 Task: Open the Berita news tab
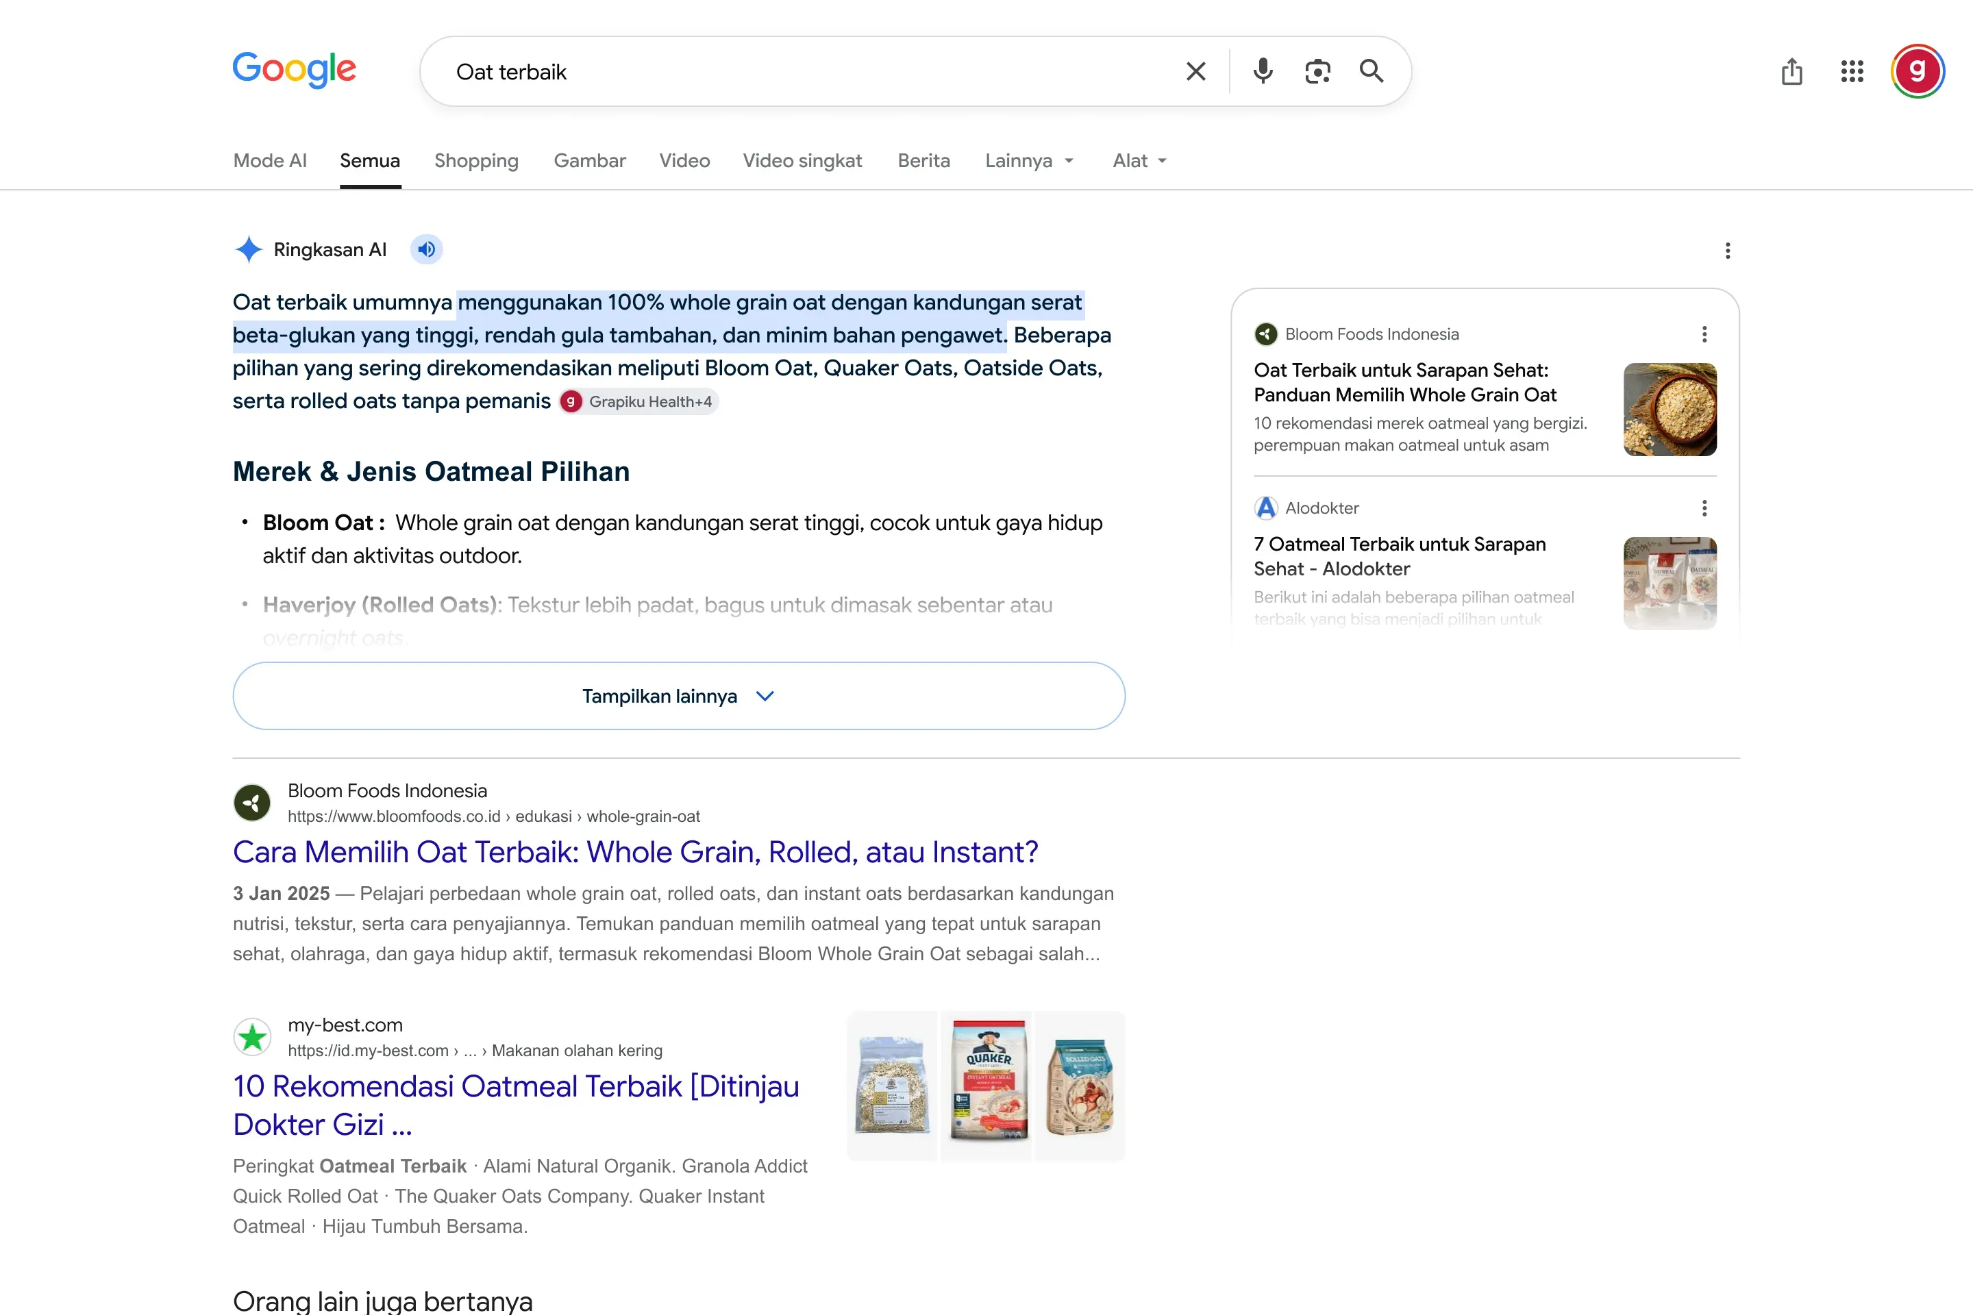click(x=923, y=160)
